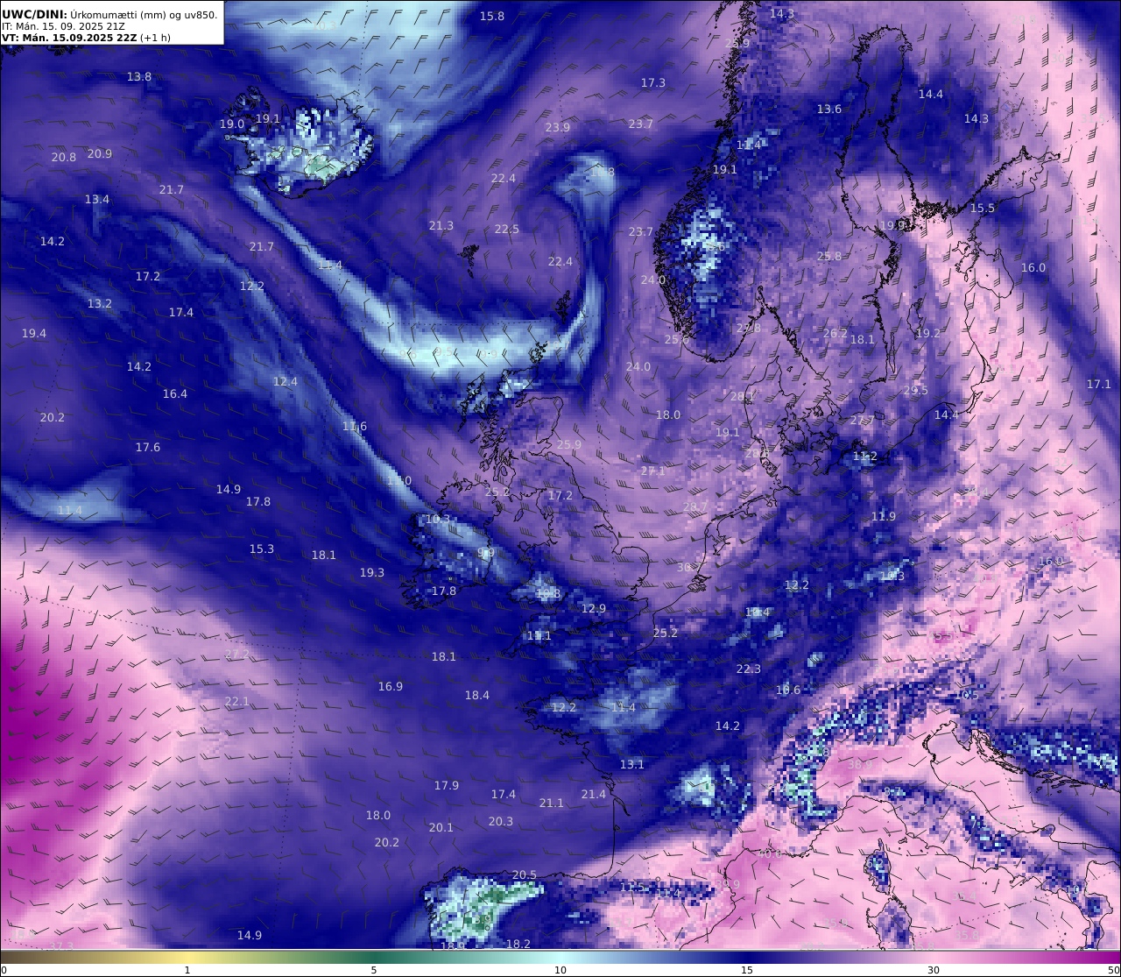
Task: Click the 22.3 value label
Action: point(749,669)
